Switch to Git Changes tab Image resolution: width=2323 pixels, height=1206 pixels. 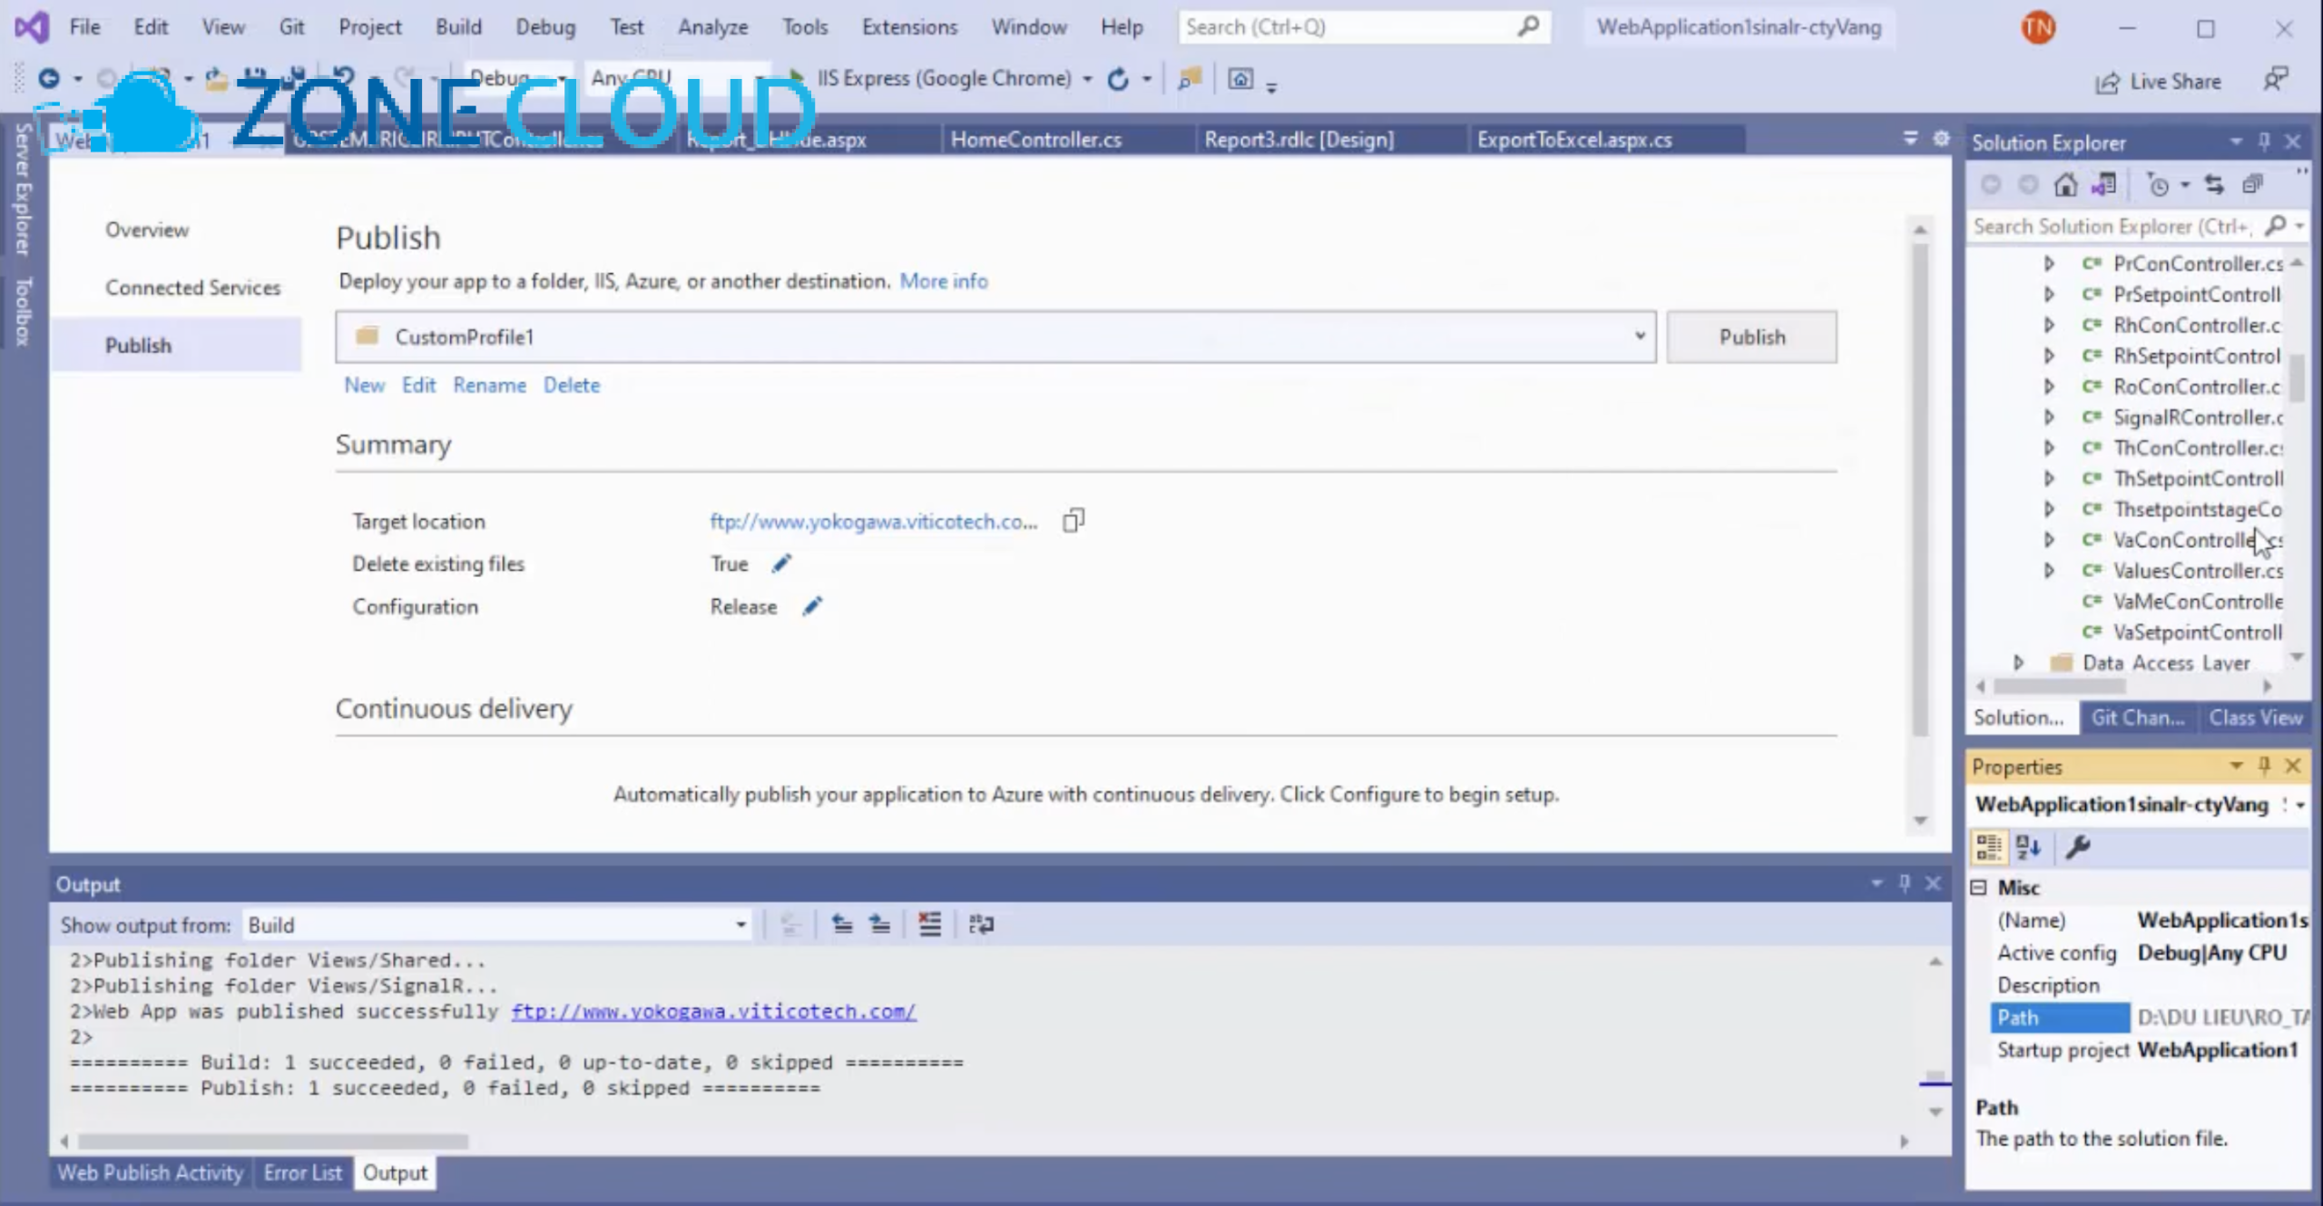[x=2137, y=718]
